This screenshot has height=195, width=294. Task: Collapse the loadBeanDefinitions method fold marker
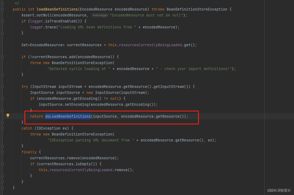2,9
